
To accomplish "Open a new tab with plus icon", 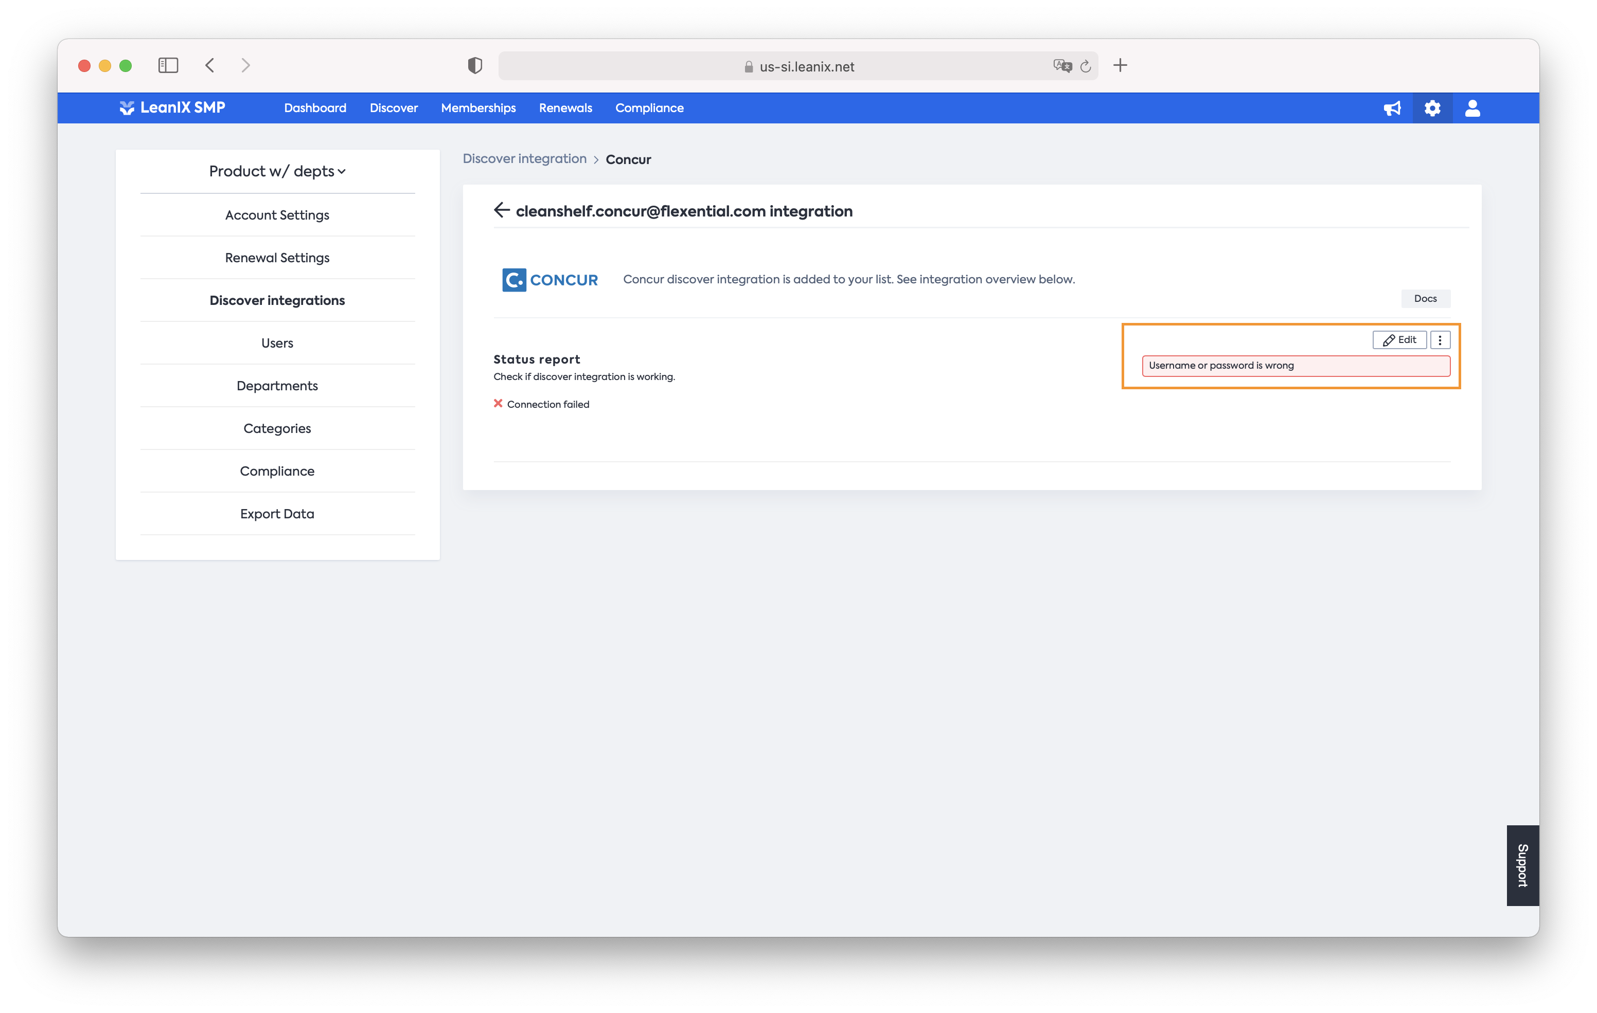I will coord(1120,65).
